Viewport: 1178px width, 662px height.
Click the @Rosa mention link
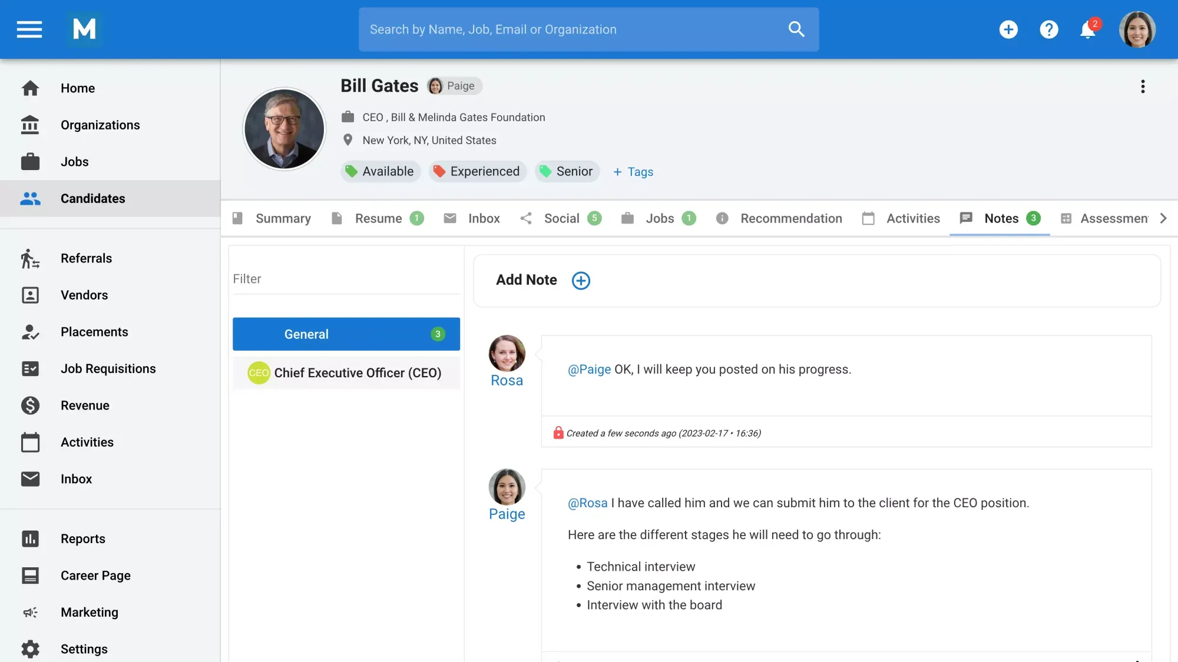point(587,503)
